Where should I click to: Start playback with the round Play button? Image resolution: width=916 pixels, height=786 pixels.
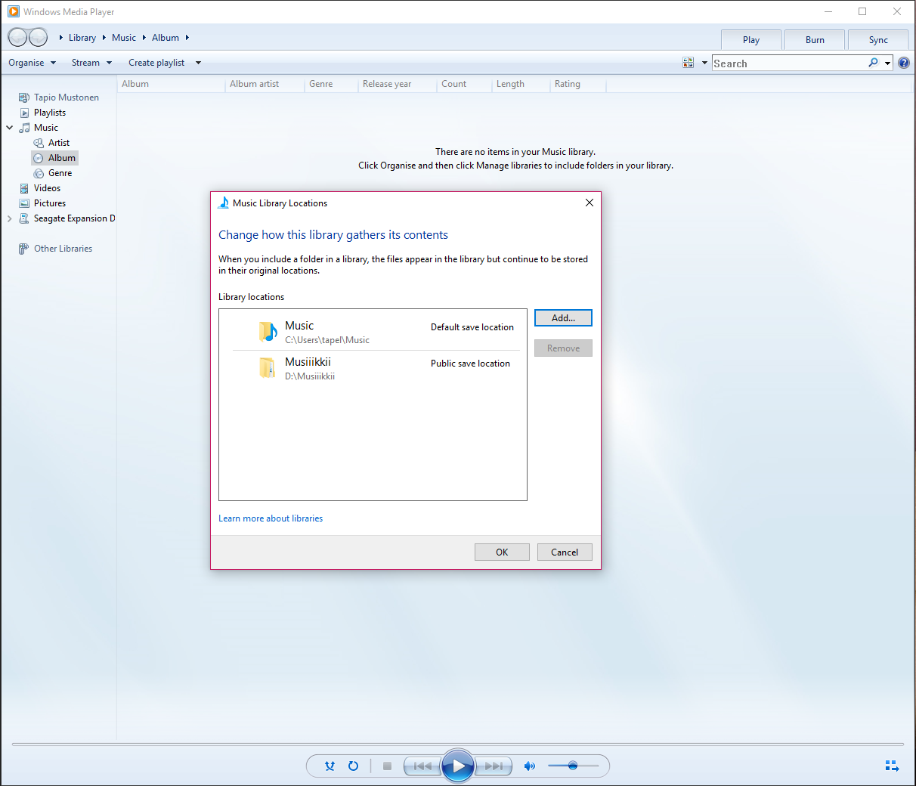tap(458, 766)
